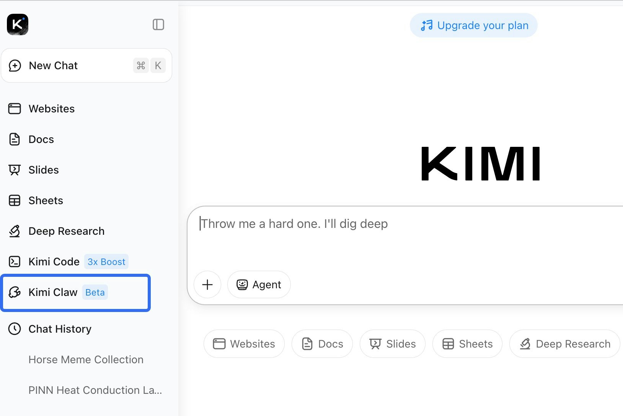Select the Deep Research chip below the input

coord(564,344)
